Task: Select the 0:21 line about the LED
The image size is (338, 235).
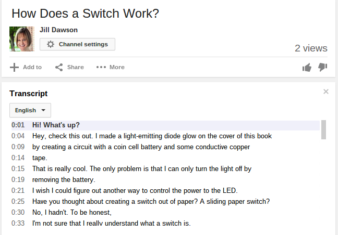Action: [165, 190]
